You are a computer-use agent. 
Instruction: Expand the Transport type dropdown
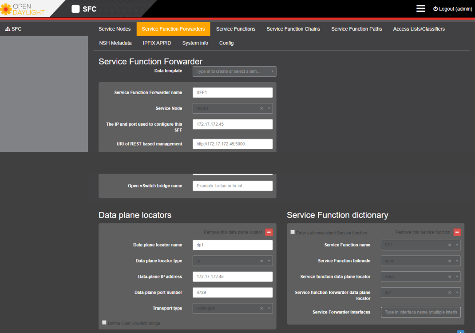coord(269,309)
